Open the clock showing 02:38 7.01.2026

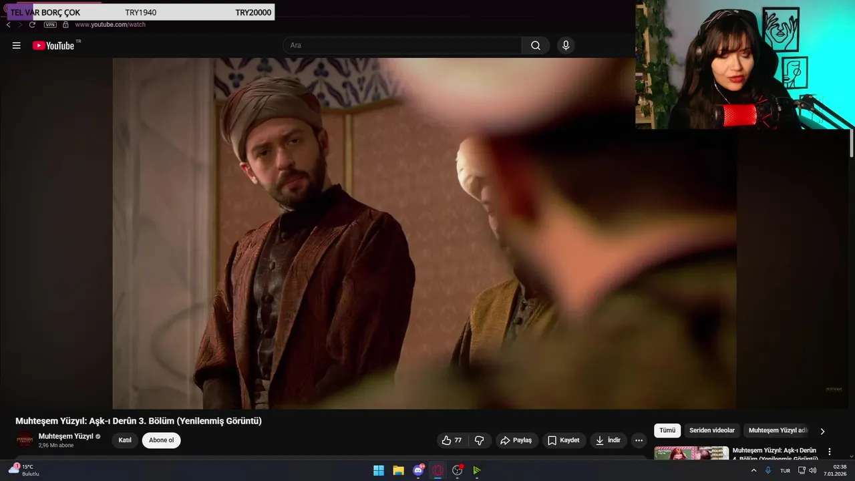point(835,470)
